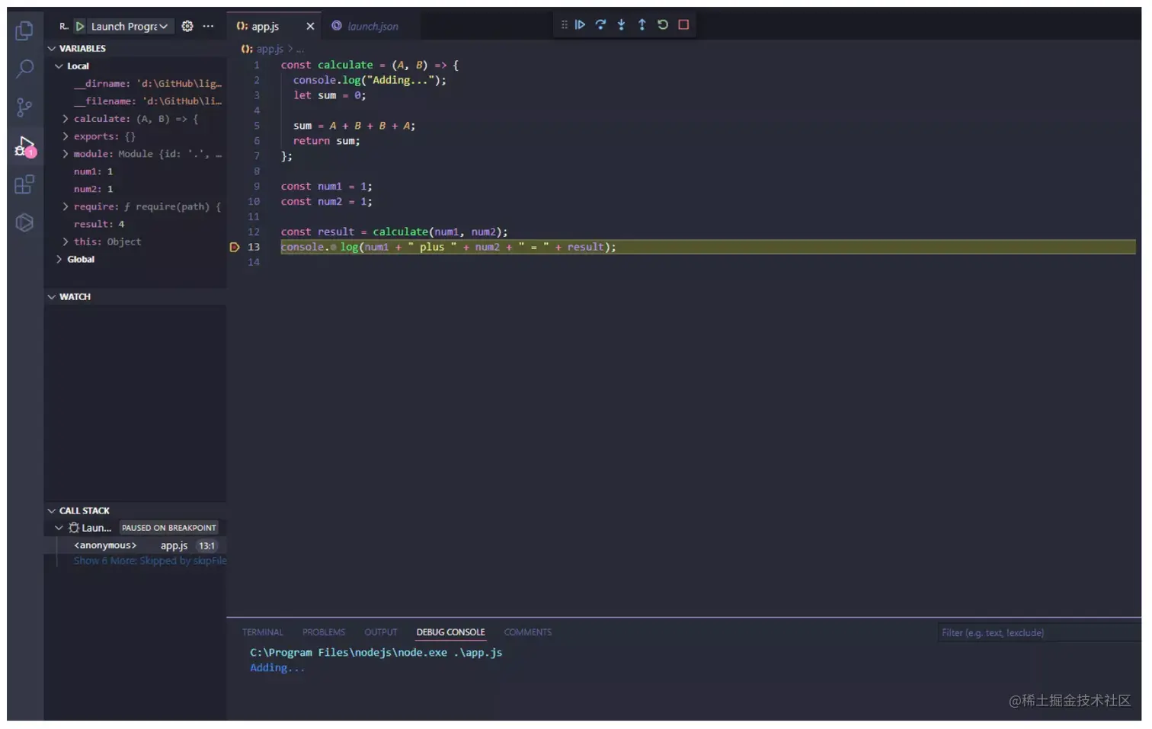Open launch.json with the gear icon

[187, 26]
